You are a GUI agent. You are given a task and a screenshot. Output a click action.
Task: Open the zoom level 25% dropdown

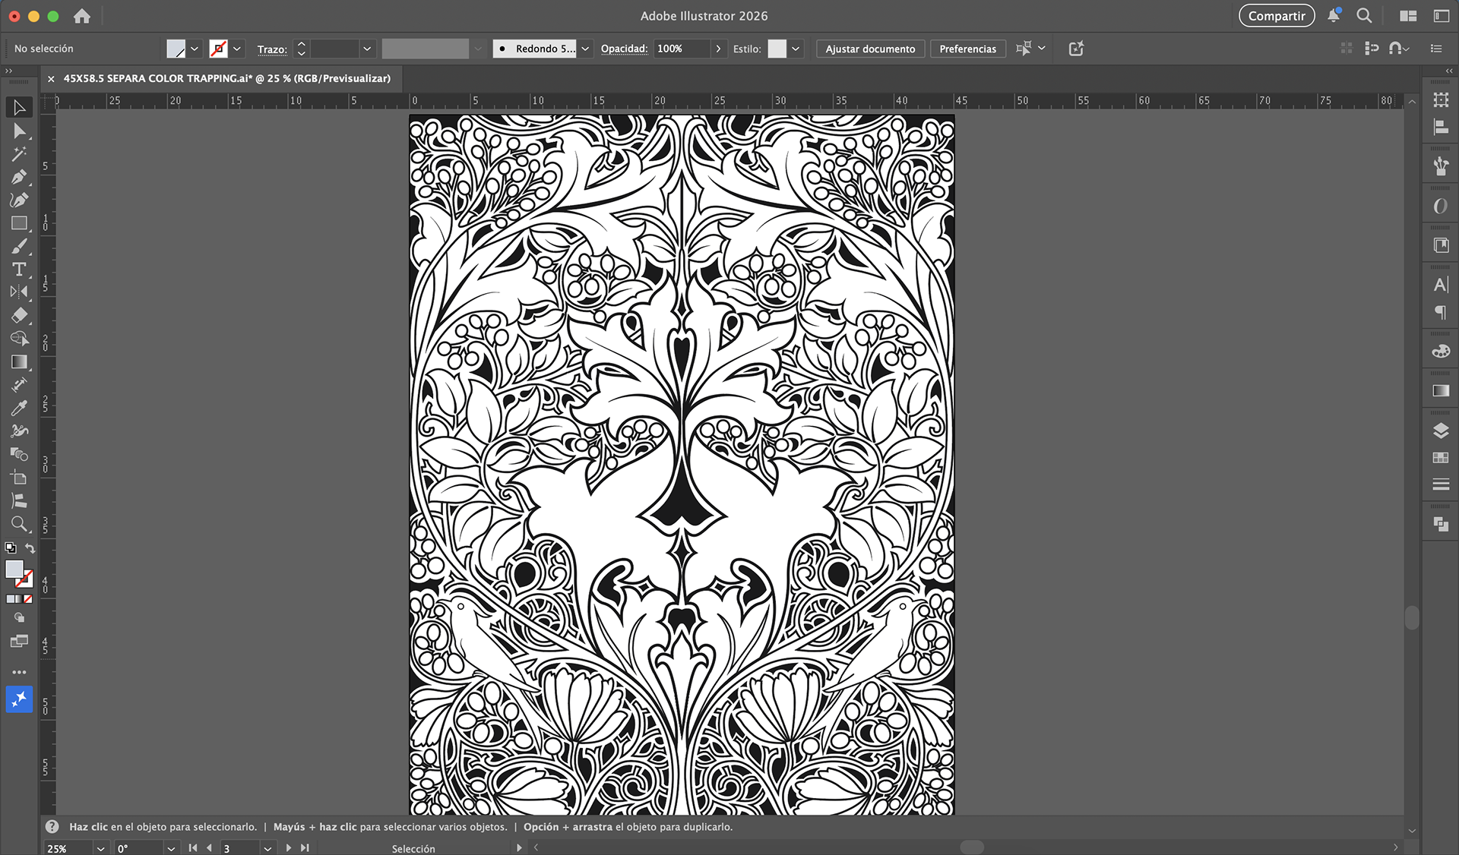coord(100,848)
